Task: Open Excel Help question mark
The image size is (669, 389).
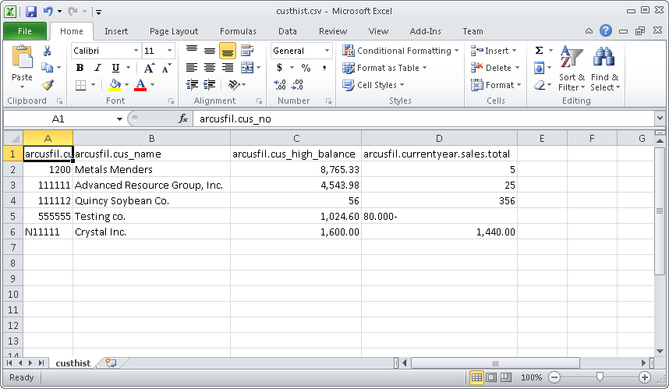Action: pos(605,30)
